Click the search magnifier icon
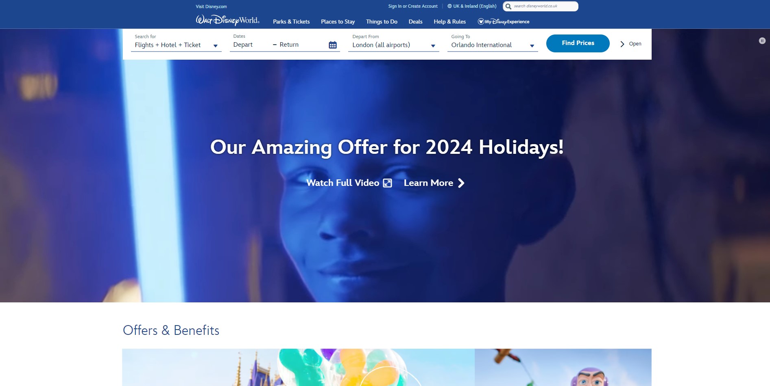Viewport: 770px width, 386px height. tap(508, 6)
